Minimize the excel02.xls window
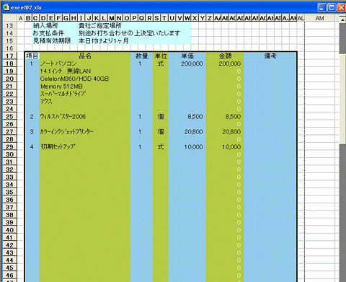This screenshot has width=346, height=282. coord(321,7)
